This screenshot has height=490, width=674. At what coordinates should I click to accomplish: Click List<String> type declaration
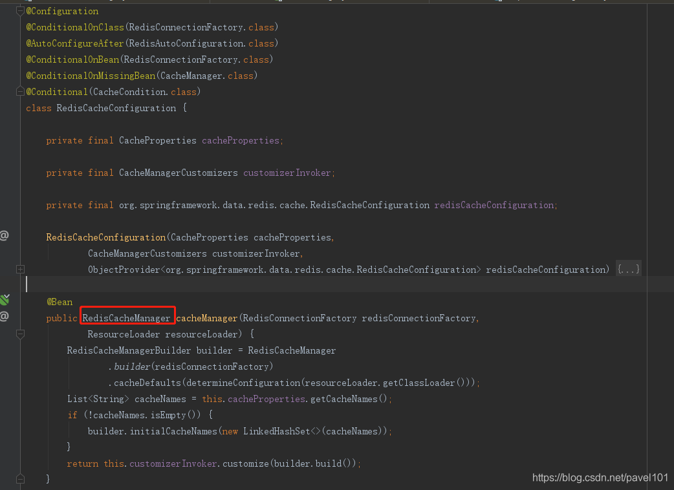coord(98,399)
